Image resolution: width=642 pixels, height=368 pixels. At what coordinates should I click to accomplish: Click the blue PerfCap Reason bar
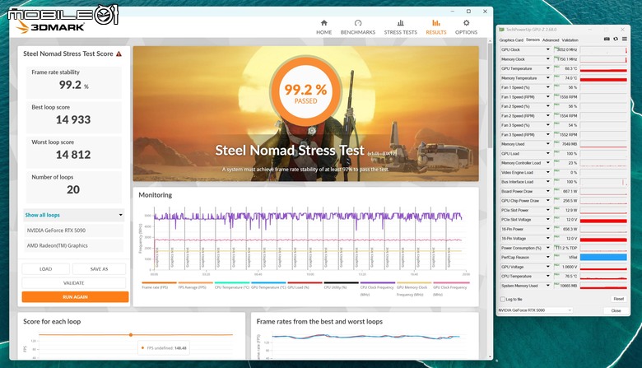point(603,258)
